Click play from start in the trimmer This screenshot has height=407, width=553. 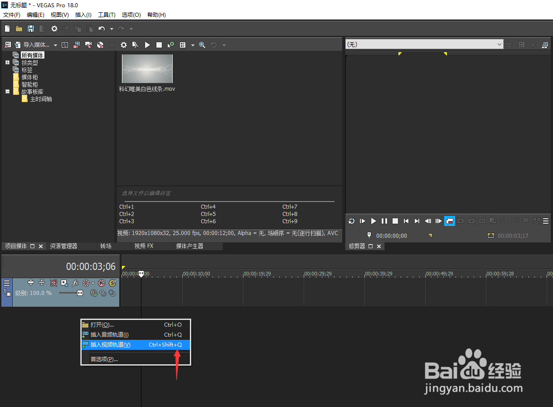click(363, 221)
